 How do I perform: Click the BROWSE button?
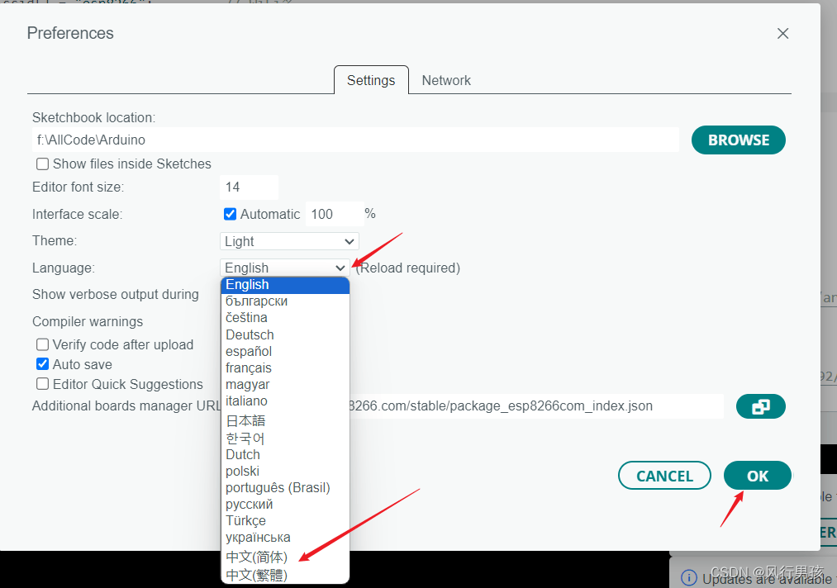click(738, 140)
